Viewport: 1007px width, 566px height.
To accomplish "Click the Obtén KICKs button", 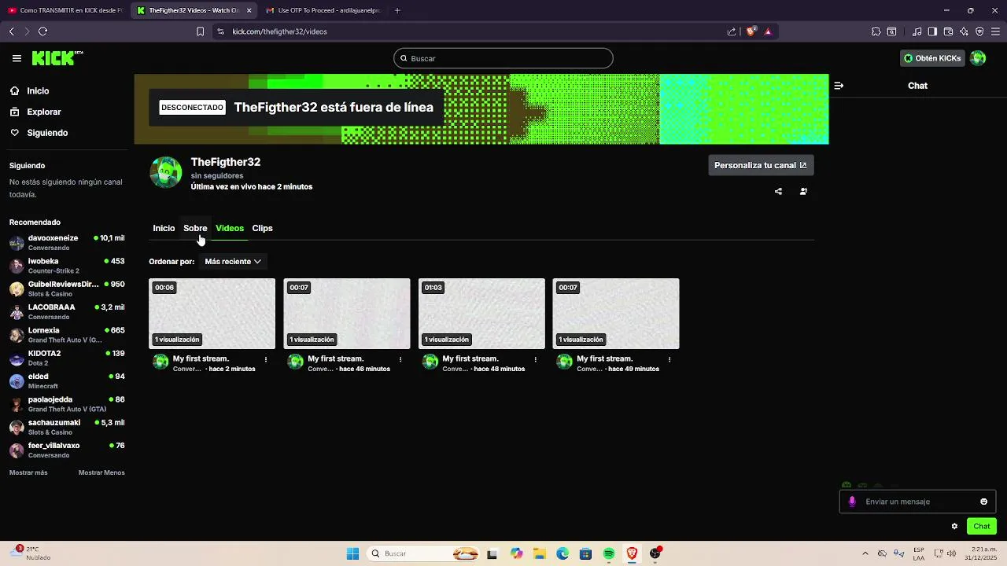I will [932, 58].
